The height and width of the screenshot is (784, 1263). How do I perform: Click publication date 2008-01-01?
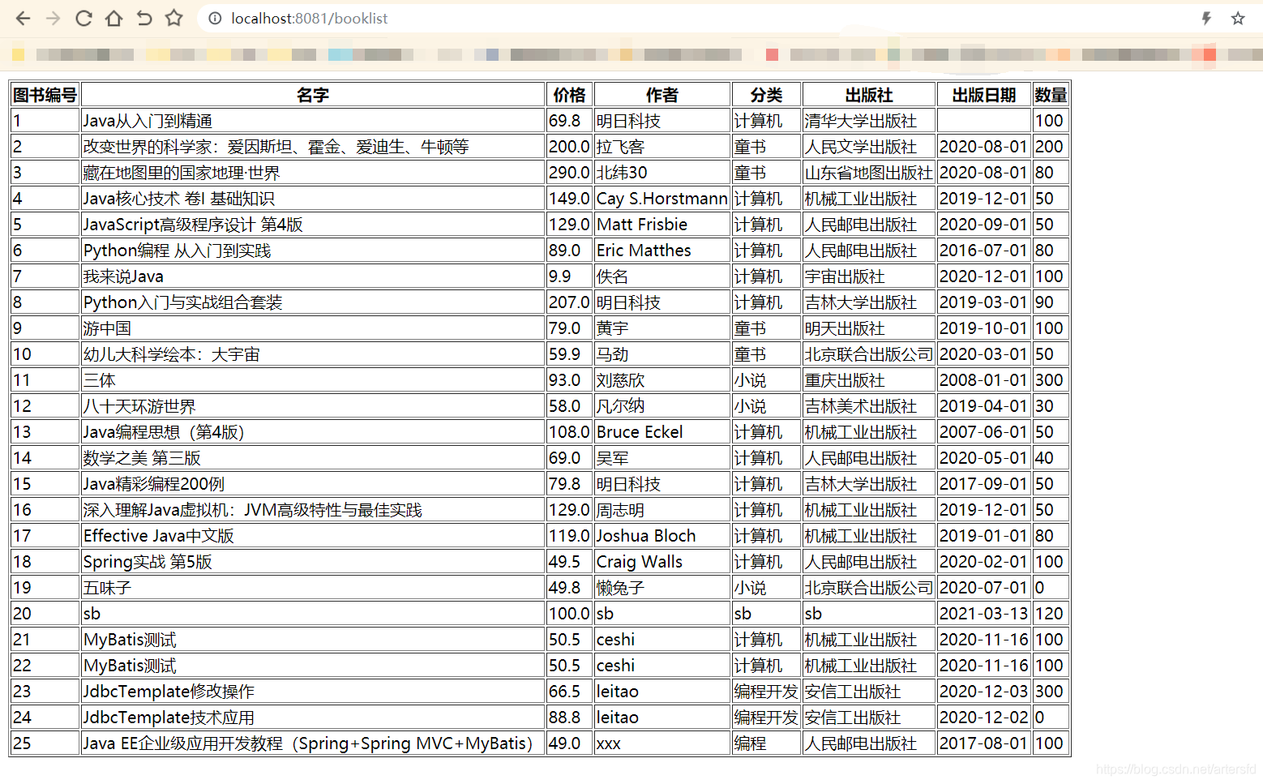click(984, 380)
